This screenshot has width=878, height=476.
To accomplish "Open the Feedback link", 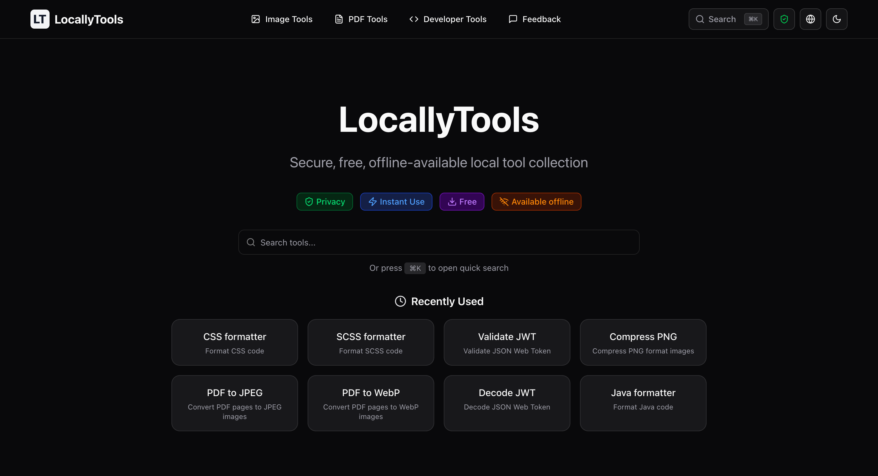I will tap(535, 19).
